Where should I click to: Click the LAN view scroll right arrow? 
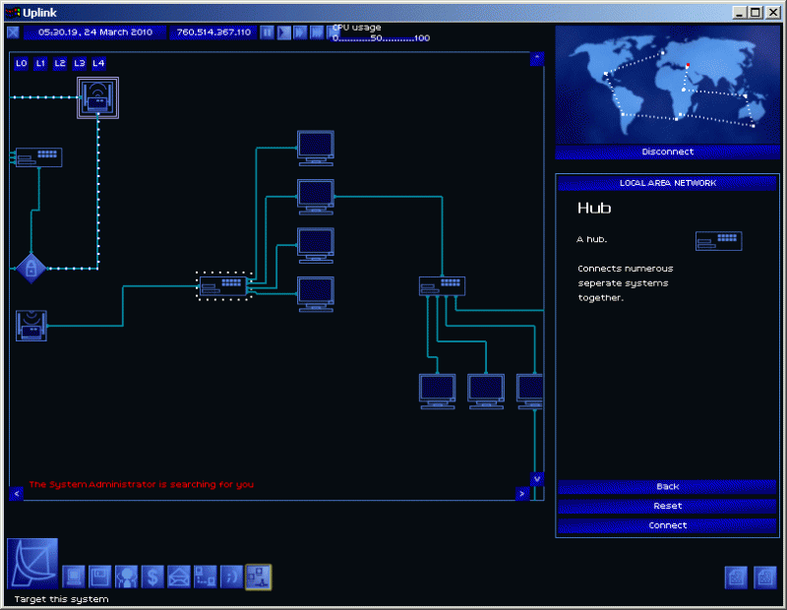pyautogui.click(x=522, y=494)
